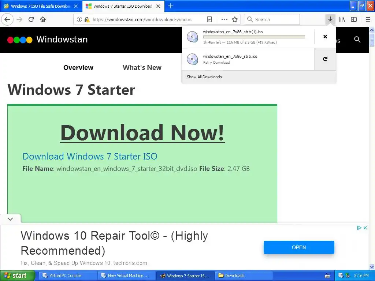
Task: Switch to Windows 7 ISO File Safe Download tab
Action: pyautogui.click(x=41, y=6)
